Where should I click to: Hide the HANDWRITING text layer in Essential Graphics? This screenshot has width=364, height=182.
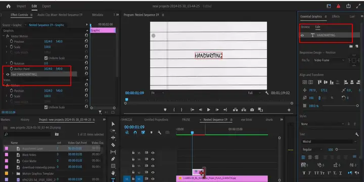click(302, 35)
